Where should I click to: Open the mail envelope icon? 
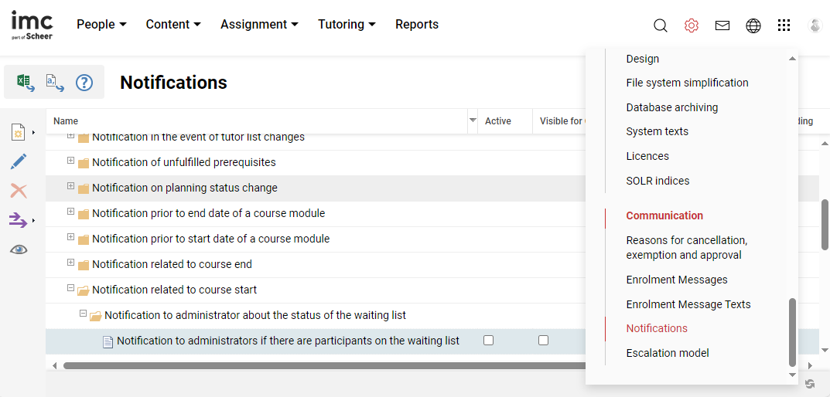click(722, 25)
